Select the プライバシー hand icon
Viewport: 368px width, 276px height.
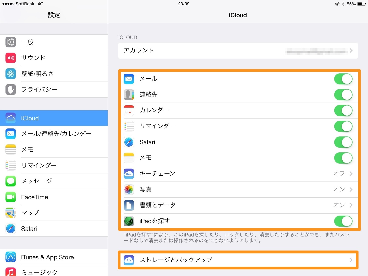[11, 89]
